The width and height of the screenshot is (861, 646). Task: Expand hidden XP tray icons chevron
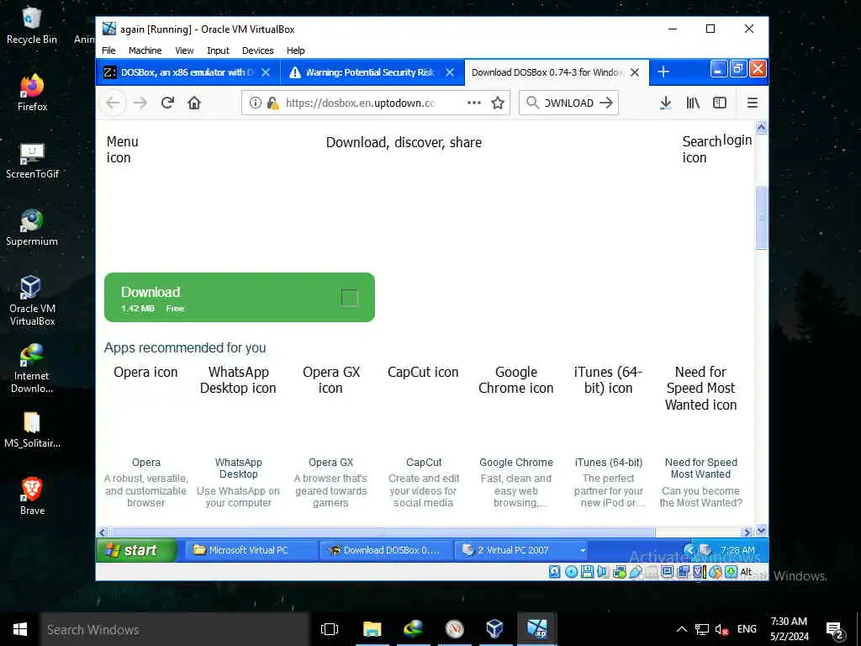coord(689,550)
